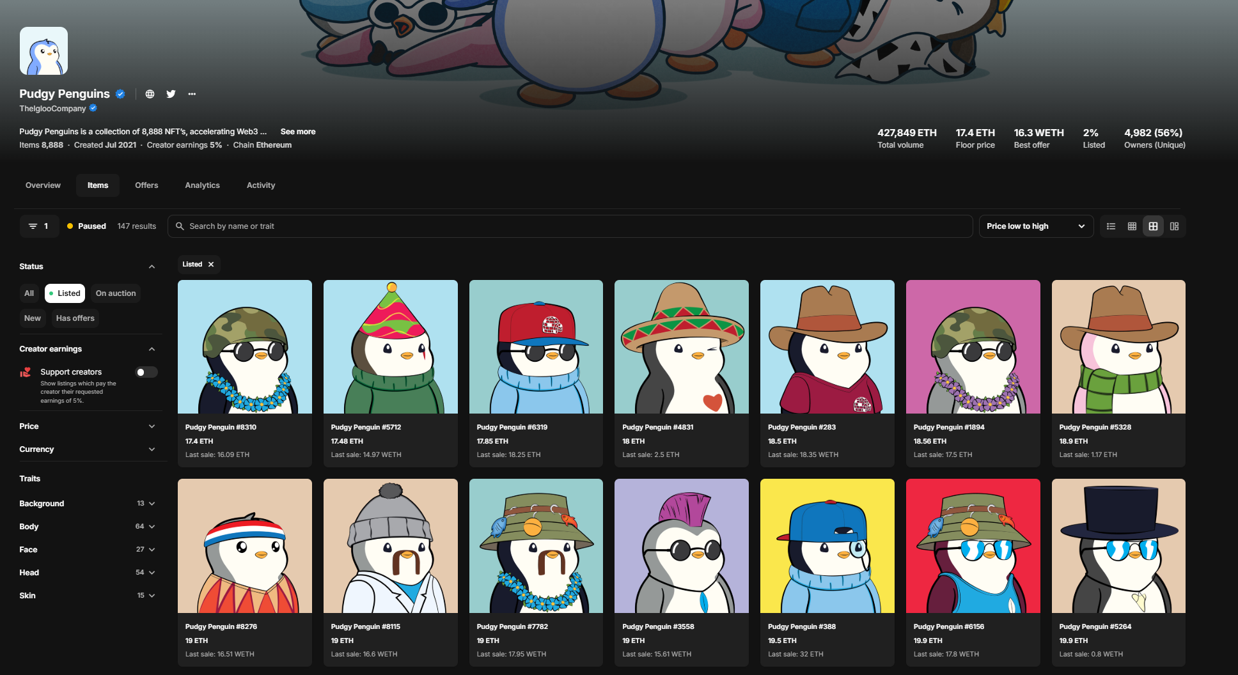1238x675 pixels.
Task: Open TheIglooCompany creator link
Action: [x=52, y=109]
